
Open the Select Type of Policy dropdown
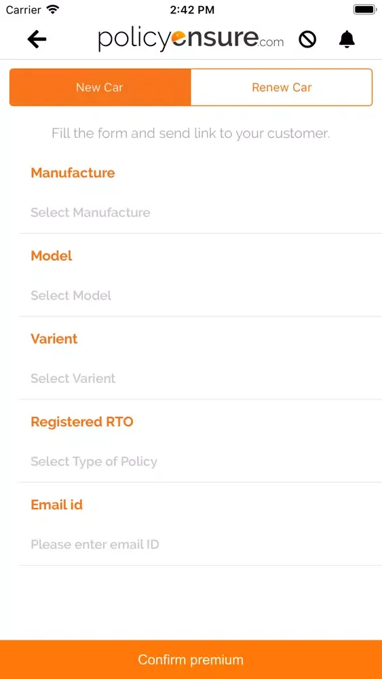pos(200,462)
